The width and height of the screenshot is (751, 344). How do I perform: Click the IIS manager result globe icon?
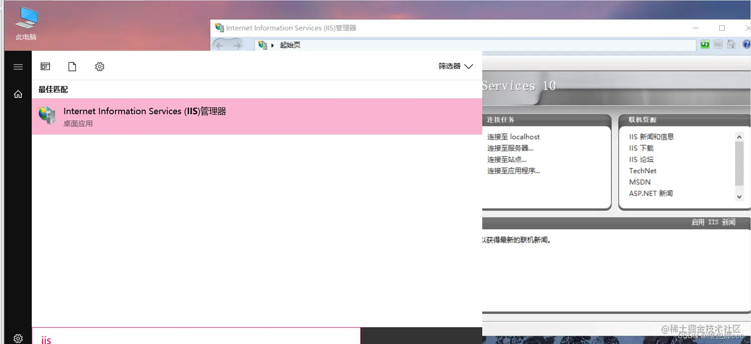pos(47,116)
